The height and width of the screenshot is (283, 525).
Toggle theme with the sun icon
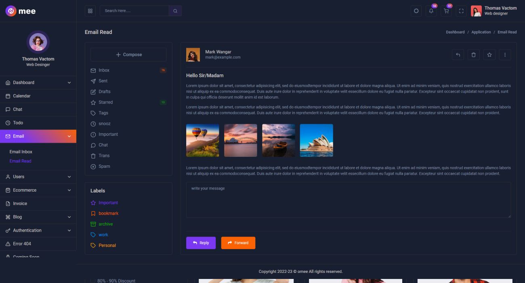[416, 11]
